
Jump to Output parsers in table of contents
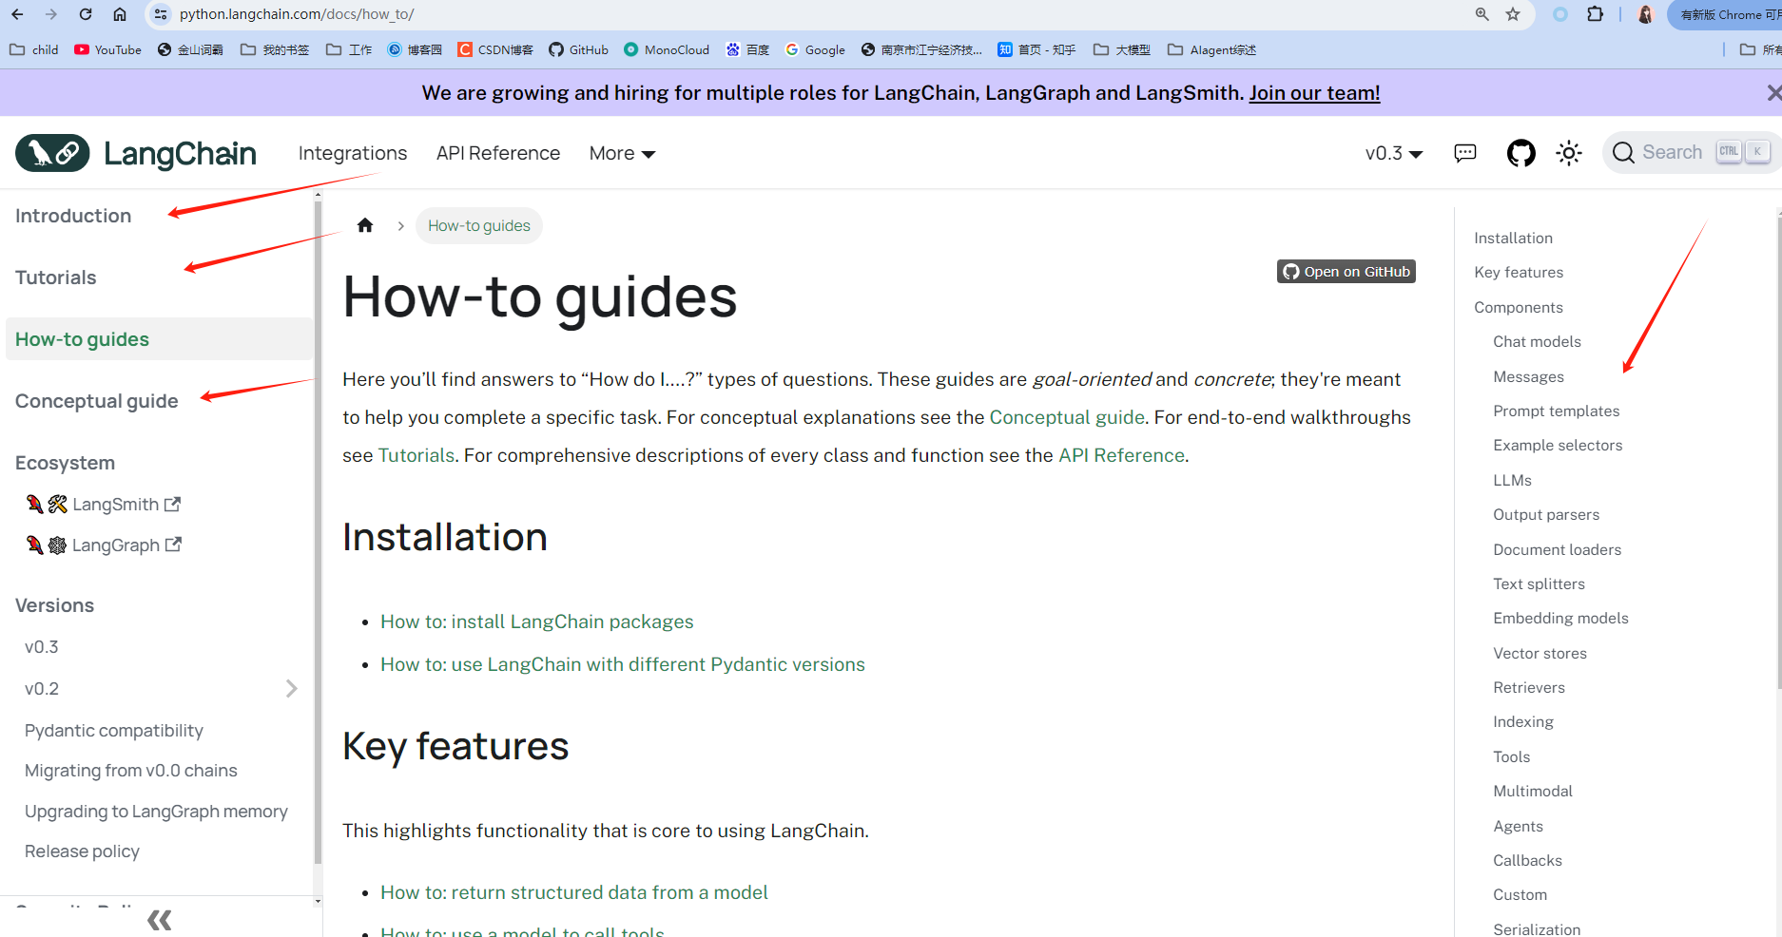tap(1546, 514)
